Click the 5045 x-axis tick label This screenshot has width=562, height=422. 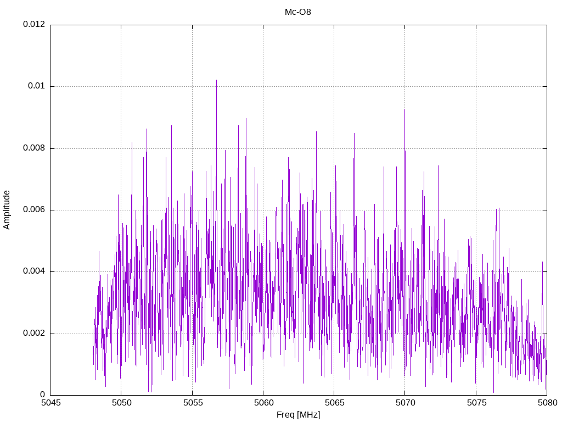51,403
